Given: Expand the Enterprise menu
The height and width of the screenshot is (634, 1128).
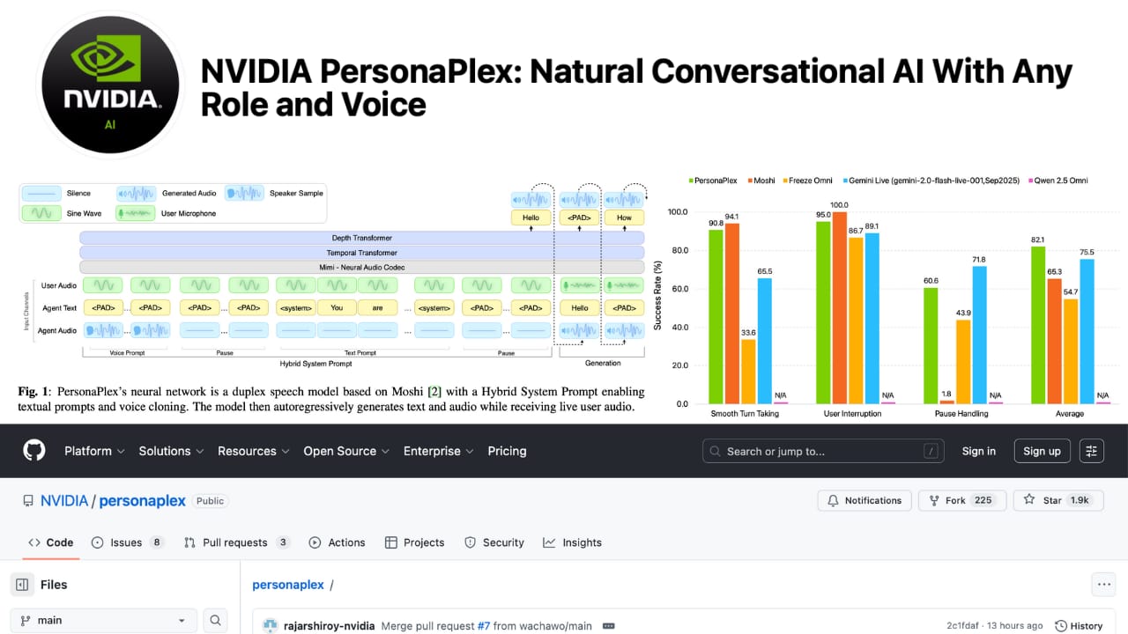Looking at the screenshot, I should (438, 451).
